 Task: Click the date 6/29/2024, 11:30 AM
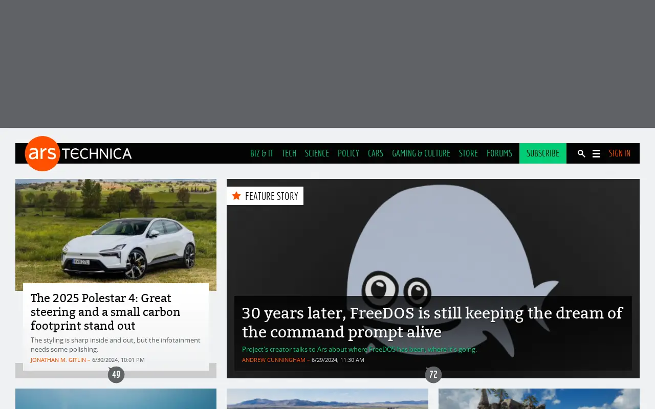coord(338,360)
